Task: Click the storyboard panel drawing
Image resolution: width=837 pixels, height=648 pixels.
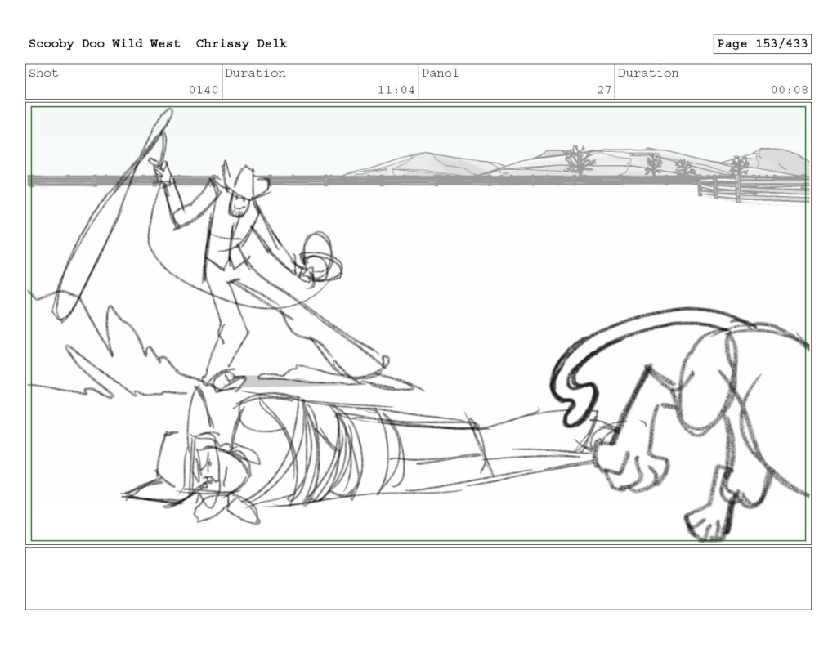Action: tap(418, 324)
